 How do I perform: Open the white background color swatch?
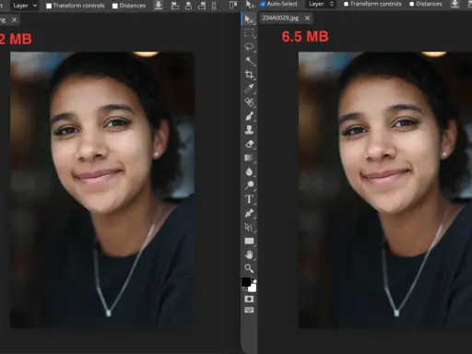(x=253, y=289)
